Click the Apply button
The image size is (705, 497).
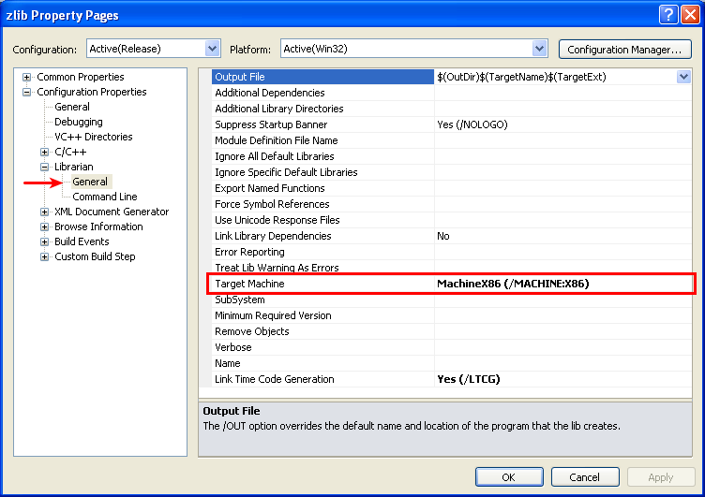[661, 476]
